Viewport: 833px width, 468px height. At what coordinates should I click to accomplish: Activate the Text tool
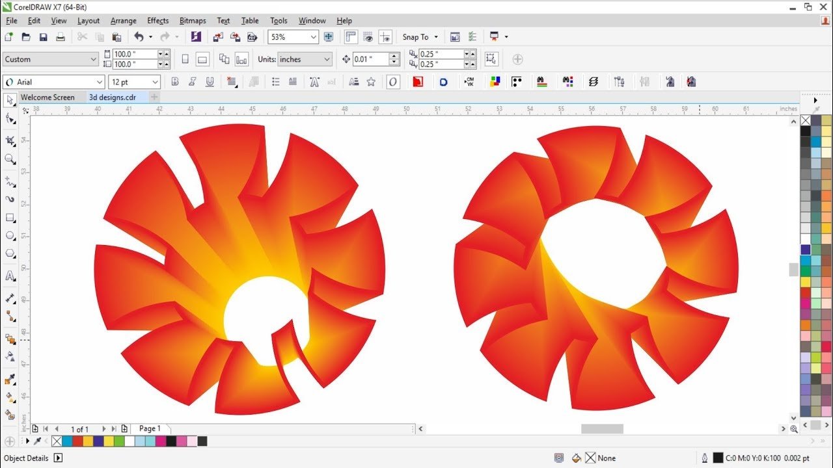coord(10,276)
